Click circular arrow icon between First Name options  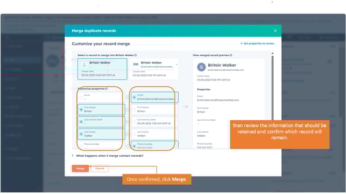(x=128, y=109)
